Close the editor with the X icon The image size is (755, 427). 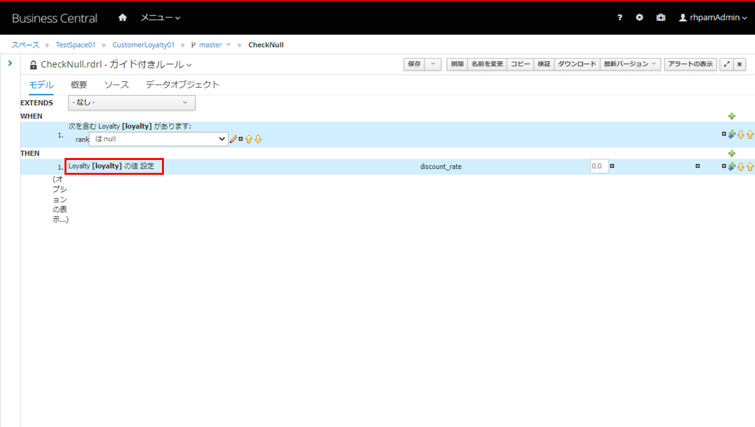click(740, 64)
